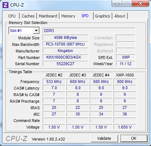Click the Max Bandwidth label
Viewport: 151px width, 146px height.
[x=26, y=44]
